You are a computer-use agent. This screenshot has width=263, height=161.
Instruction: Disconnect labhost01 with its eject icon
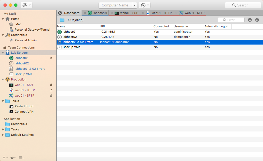tap(51, 58)
